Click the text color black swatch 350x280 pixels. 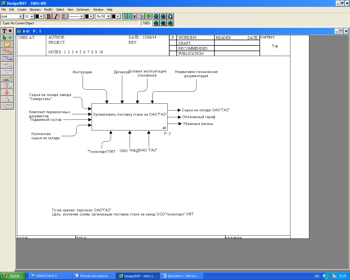pos(37,16)
